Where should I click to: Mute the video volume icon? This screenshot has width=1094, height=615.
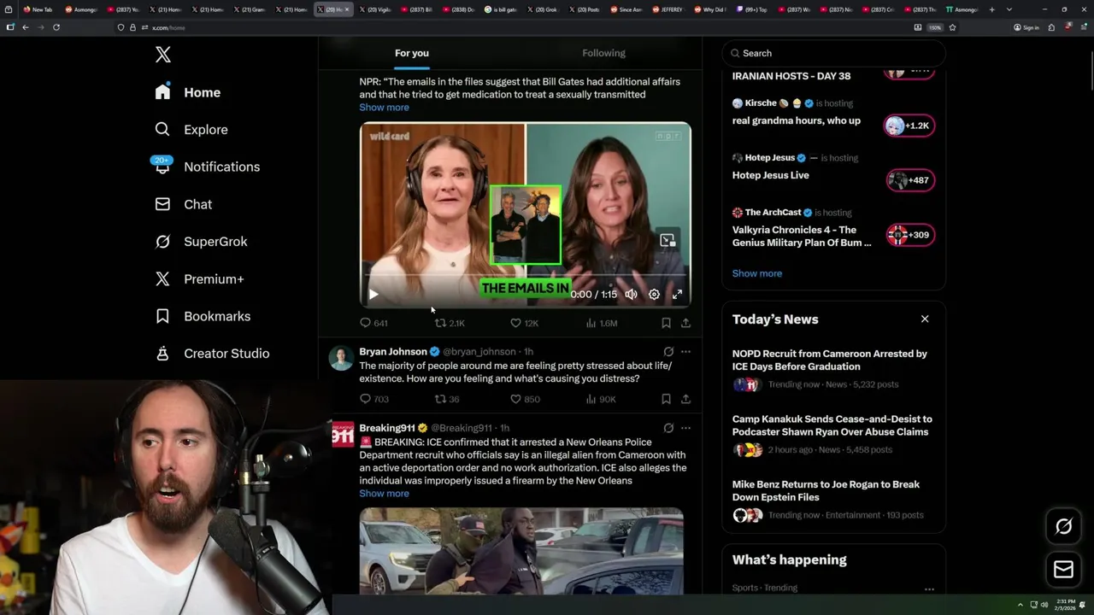coord(631,294)
